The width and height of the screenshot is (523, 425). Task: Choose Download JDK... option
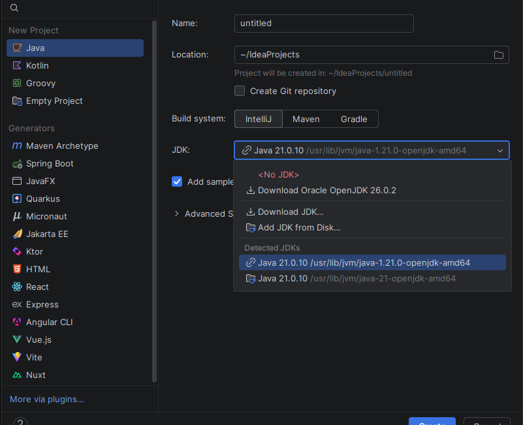tap(372, 212)
